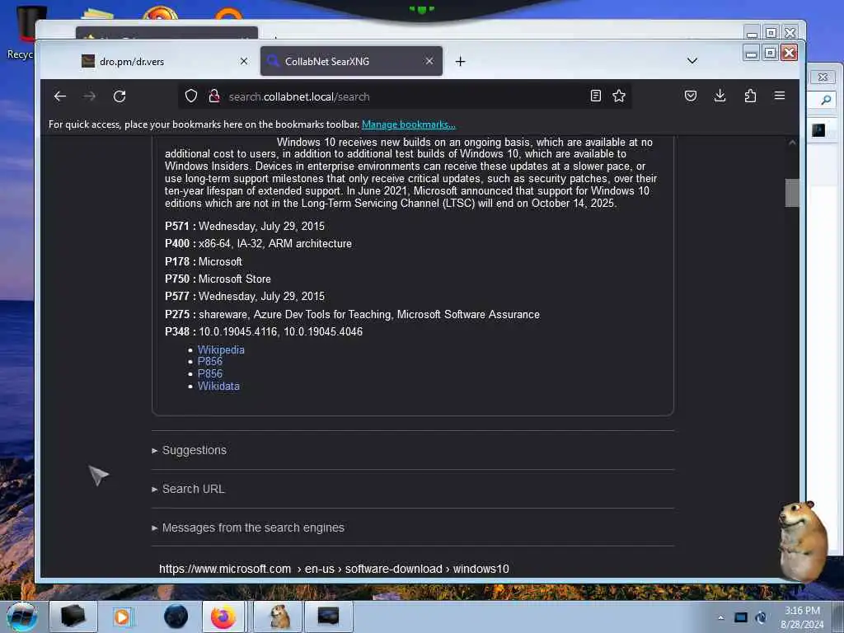The image size is (844, 633).
Task: Open the dark globe taskbar icon
Action: coord(176,617)
